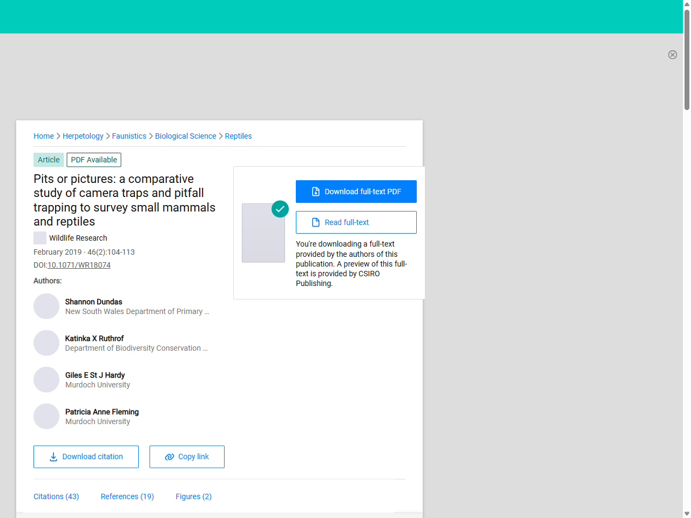
Task: View the Figures (2) tab
Action: [x=193, y=496]
